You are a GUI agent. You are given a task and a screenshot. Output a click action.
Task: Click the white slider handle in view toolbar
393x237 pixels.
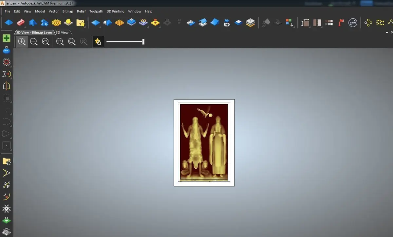143,42
